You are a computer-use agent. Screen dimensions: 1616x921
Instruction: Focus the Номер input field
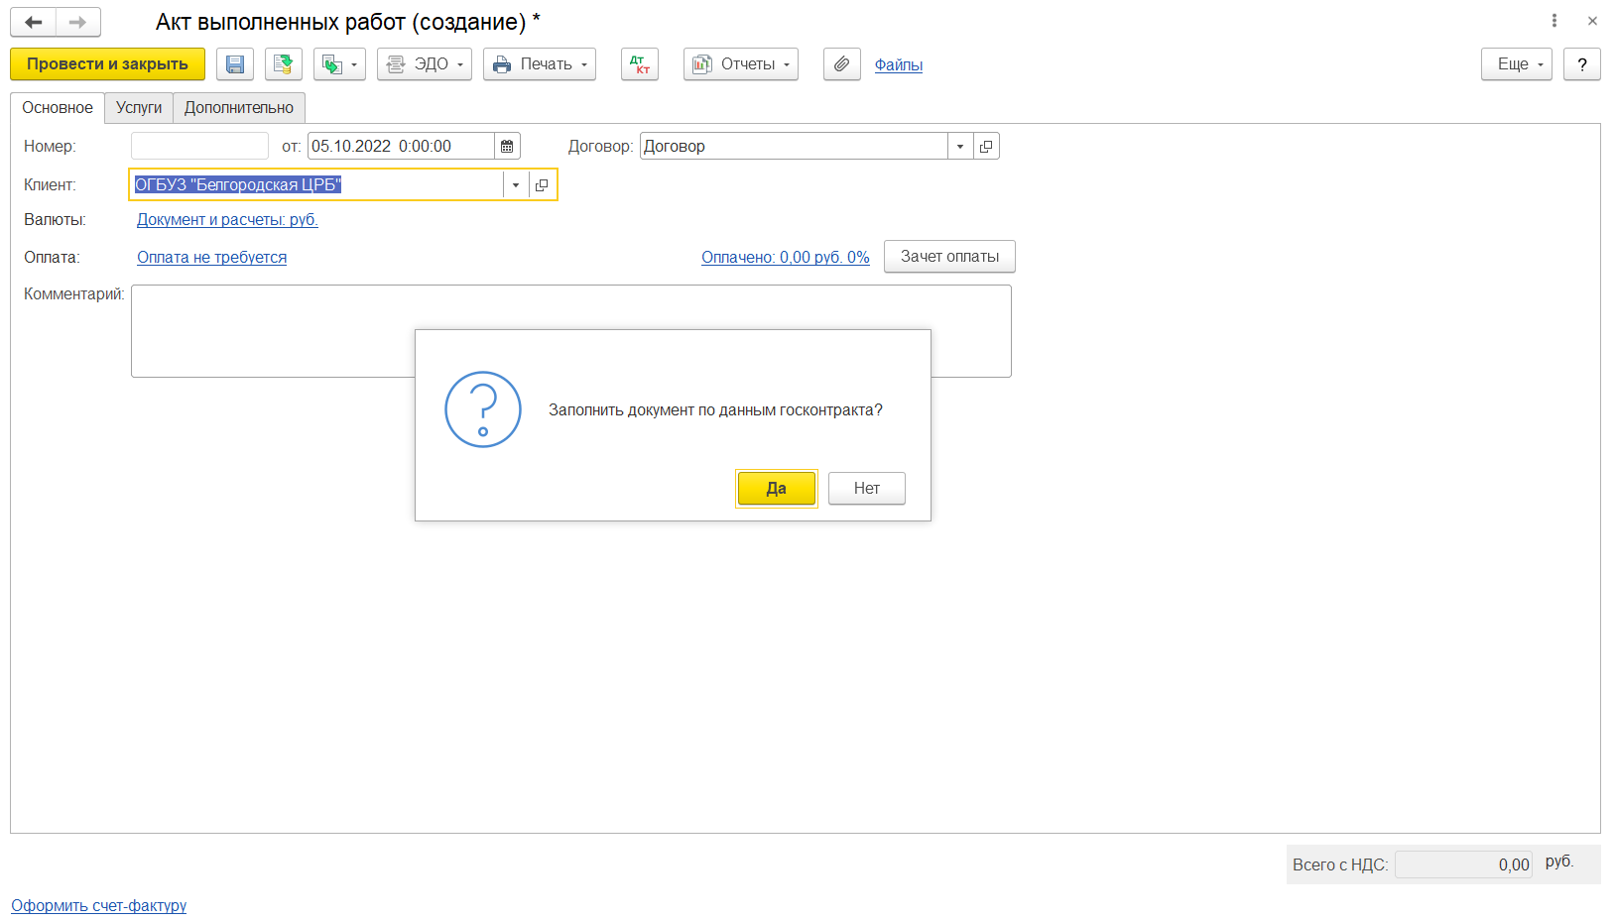click(199, 146)
